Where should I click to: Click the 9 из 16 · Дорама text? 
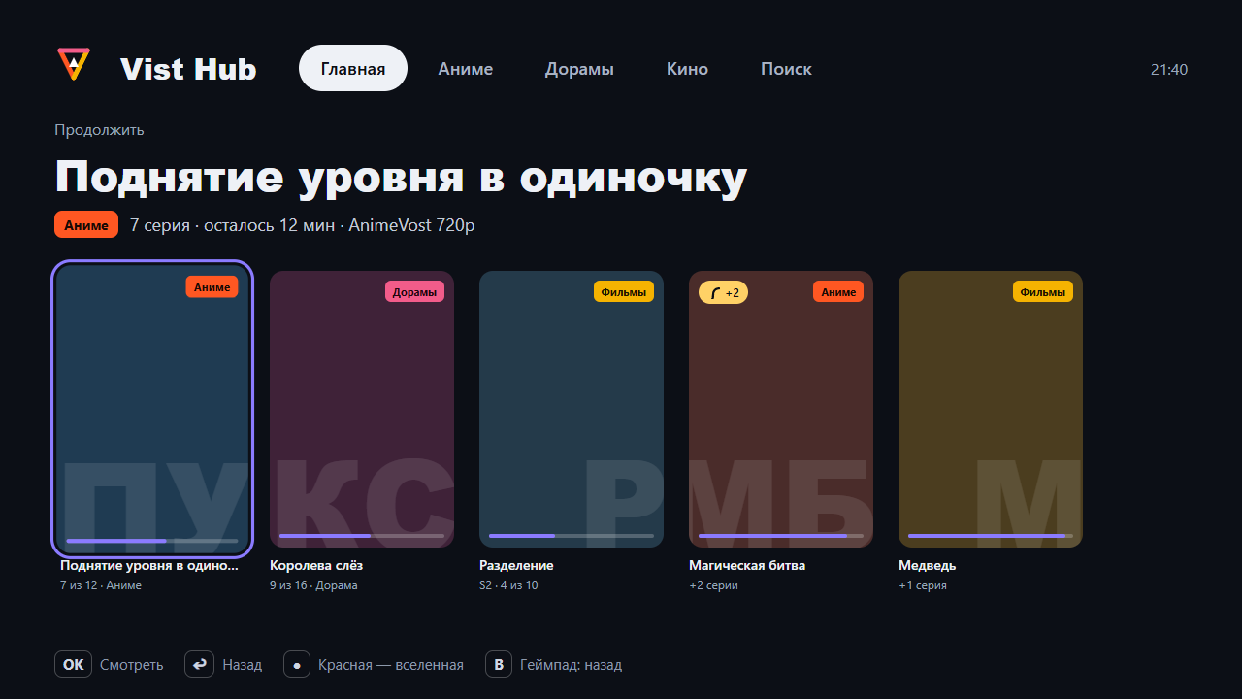coord(313,585)
